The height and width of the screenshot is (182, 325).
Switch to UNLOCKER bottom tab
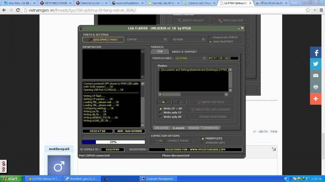click(x=162, y=128)
